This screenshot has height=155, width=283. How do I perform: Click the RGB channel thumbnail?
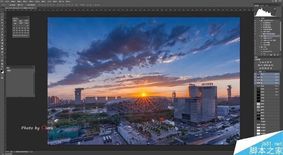[x=259, y=74]
